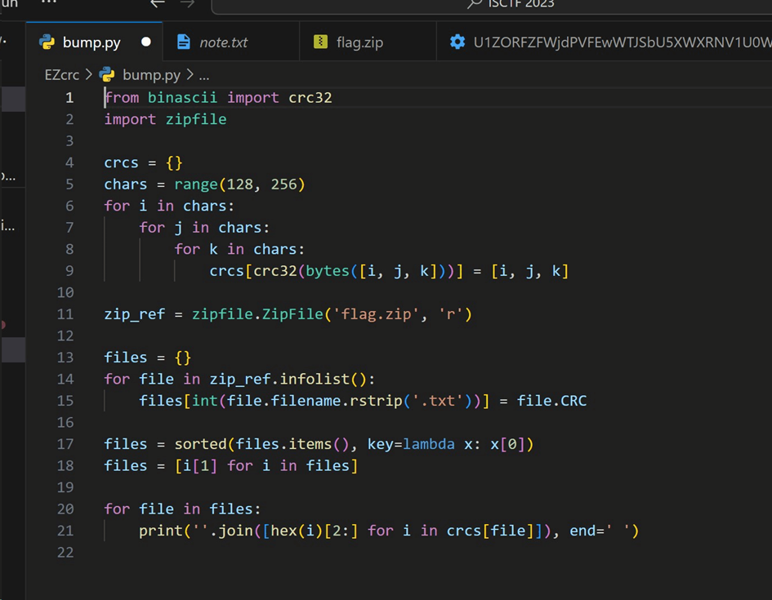The image size is (772, 600).
Task: Open the bump.py breadcrumb dropdown
Action: point(151,75)
